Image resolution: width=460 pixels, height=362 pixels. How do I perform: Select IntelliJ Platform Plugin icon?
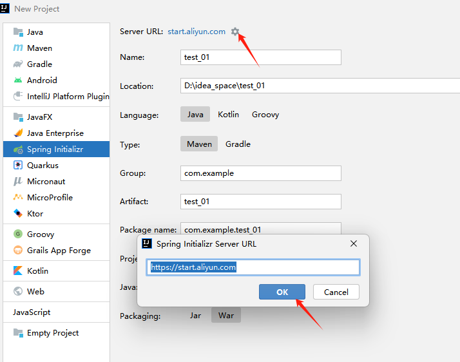pyautogui.click(x=18, y=96)
